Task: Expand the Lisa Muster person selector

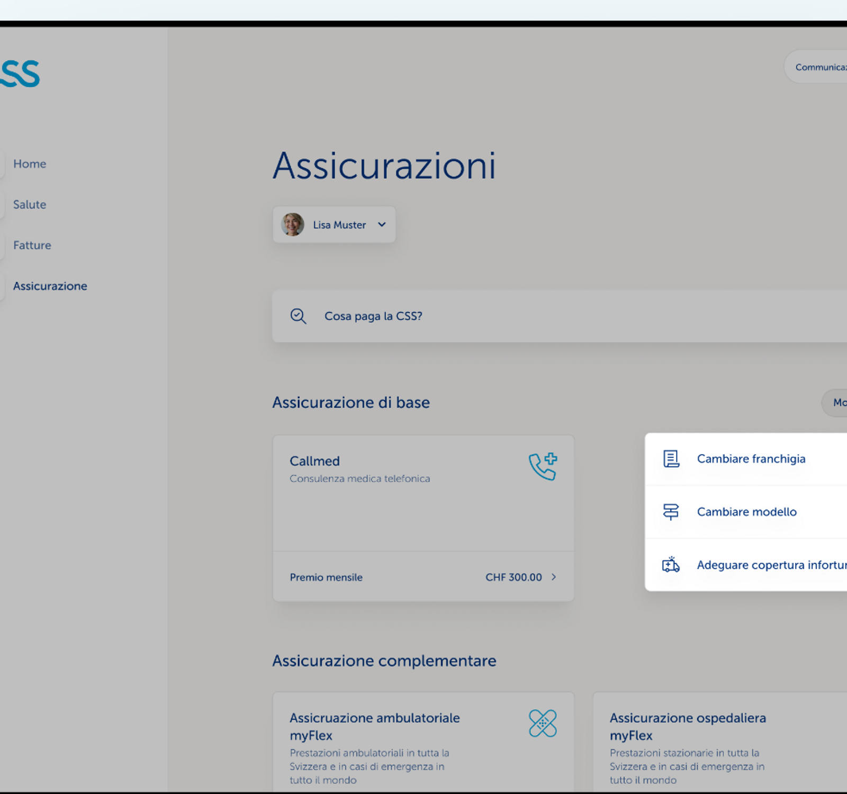Action: pyautogui.click(x=382, y=224)
